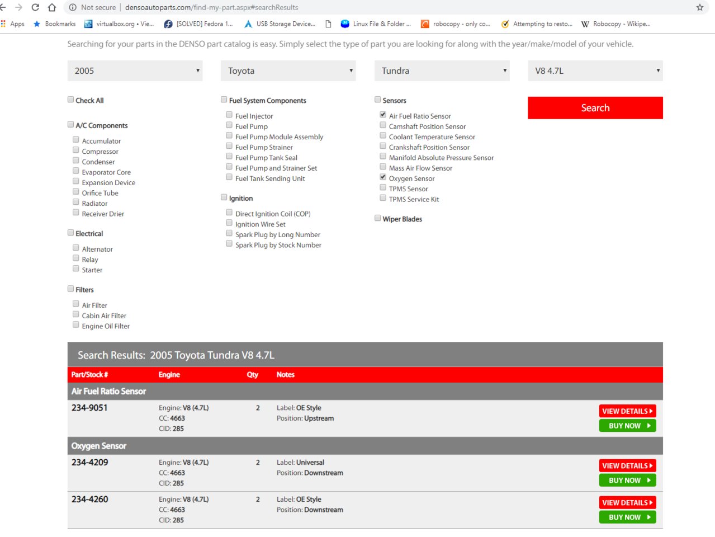Click 'Label: Universal' note text
The width and height of the screenshot is (715, 537).
pyautogui.click(x=300, y=463)
